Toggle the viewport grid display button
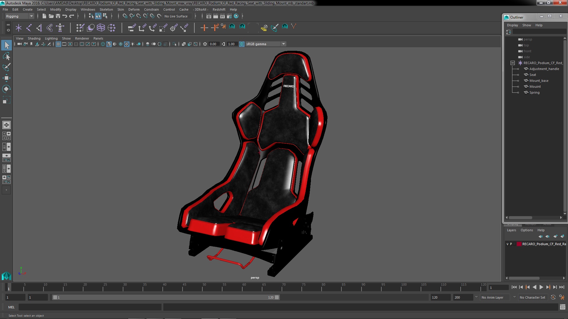The image size is (568, 319). click(58, 44)
